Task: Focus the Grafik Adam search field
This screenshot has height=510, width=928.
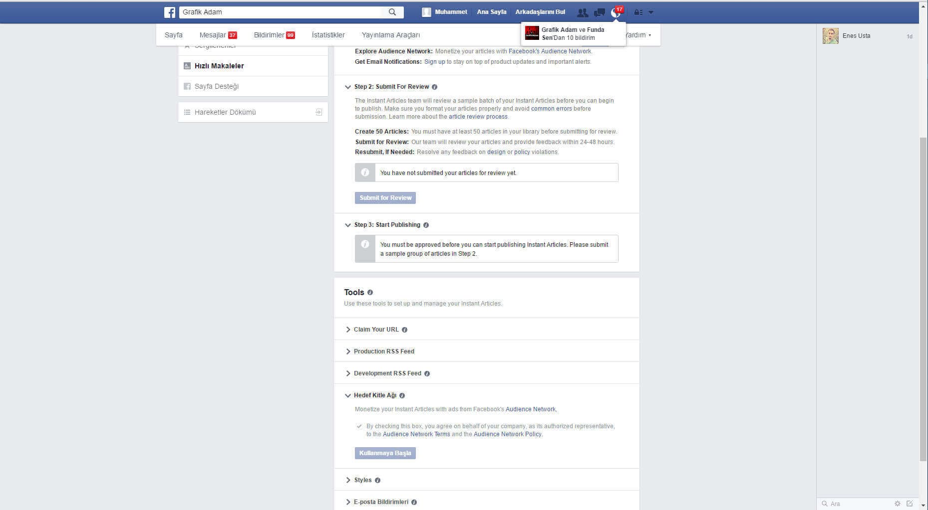Action: click(281, 12)
